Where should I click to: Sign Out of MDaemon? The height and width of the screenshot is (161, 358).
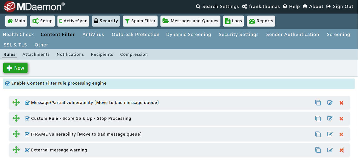tap(340, 7)
